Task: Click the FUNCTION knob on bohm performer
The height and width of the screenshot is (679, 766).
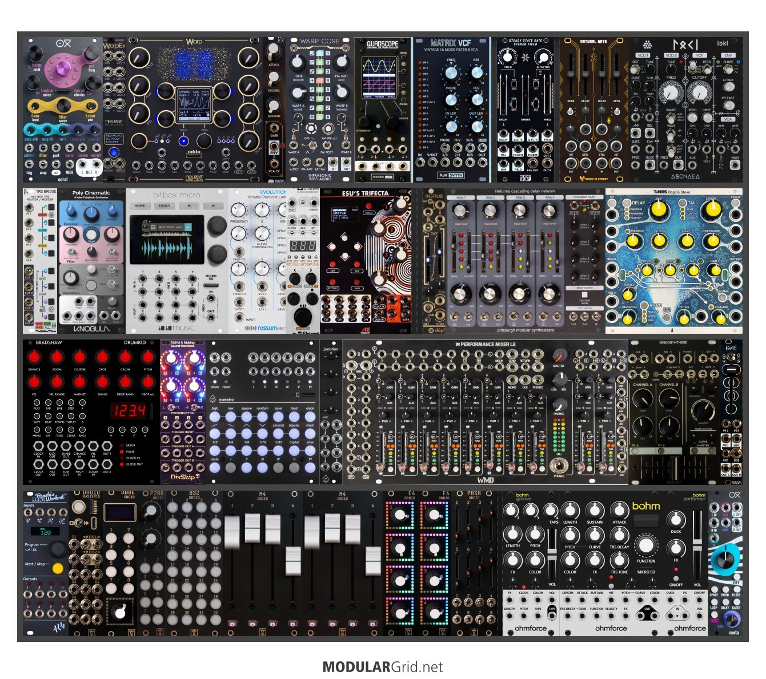Action: tap(645, 544)
